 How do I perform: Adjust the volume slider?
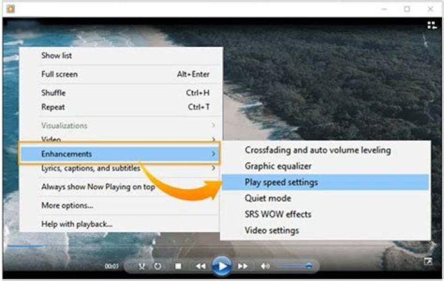pyautogui.click(x=294, y=266)
